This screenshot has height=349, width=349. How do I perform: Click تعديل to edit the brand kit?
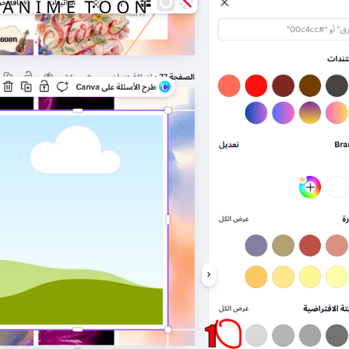229,144
